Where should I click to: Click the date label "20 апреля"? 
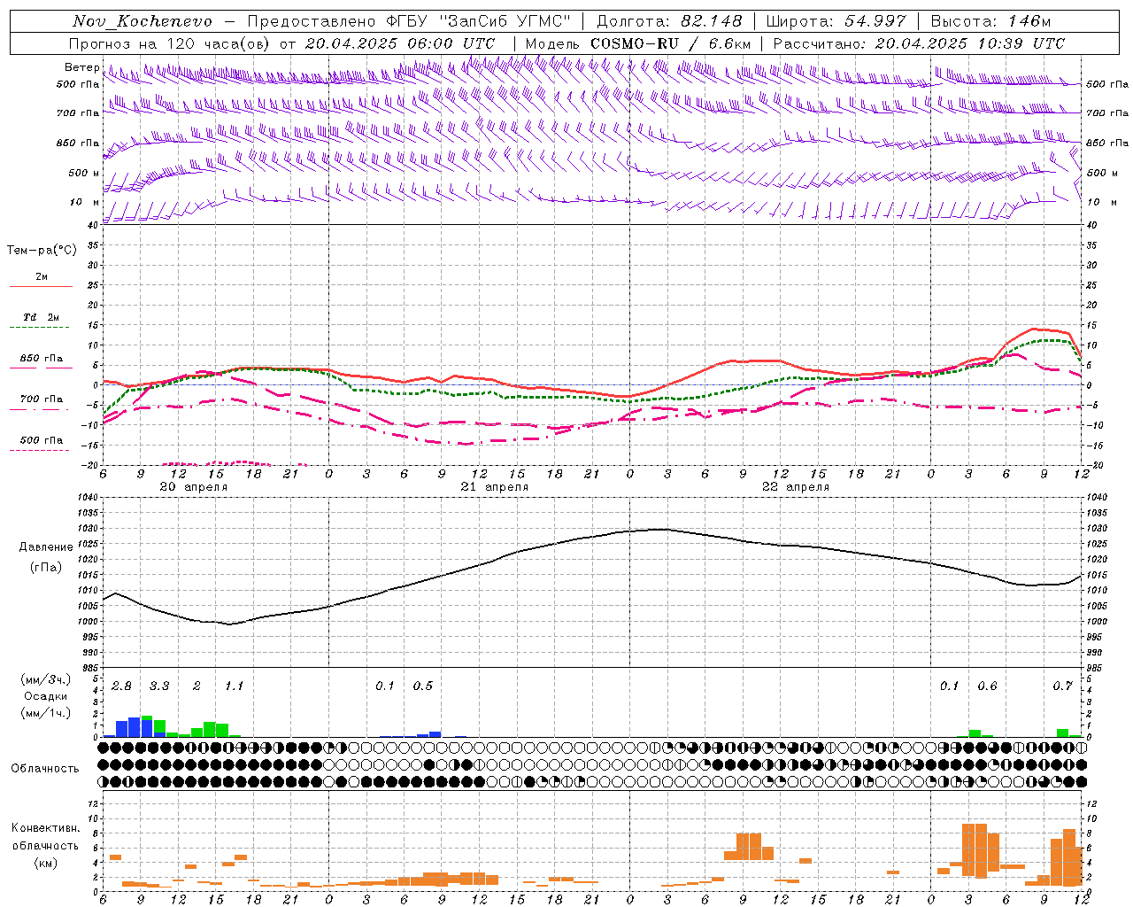coord(193,487)
